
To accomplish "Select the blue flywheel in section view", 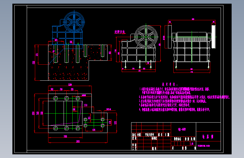I will pyautogui.click(x=74, y=22).
